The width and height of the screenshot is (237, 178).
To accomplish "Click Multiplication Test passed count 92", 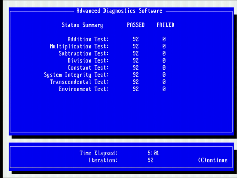I will 136,46.
